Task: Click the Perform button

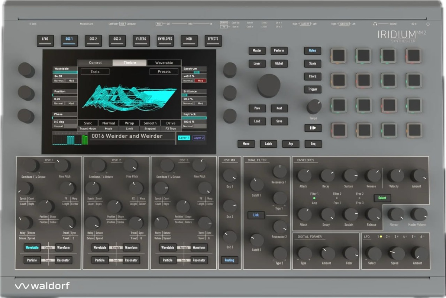Action: [279, 50]
